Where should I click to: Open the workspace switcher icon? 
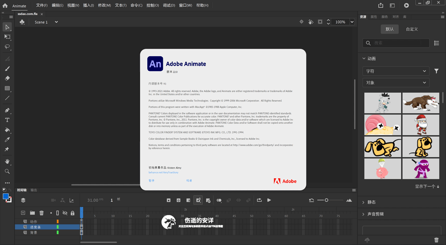click(x=392, y=5)
